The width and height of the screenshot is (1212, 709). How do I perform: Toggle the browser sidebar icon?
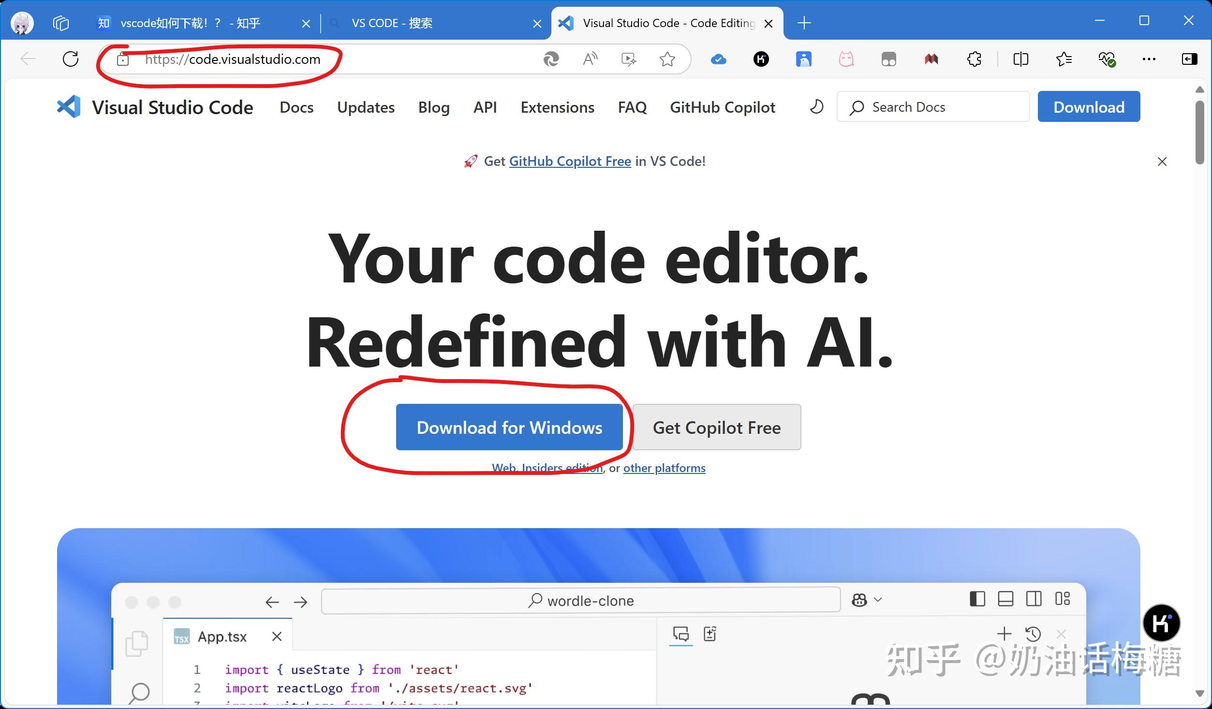tap(1189, 59)
